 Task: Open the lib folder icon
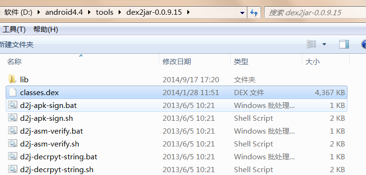click(x=12, y=79)
